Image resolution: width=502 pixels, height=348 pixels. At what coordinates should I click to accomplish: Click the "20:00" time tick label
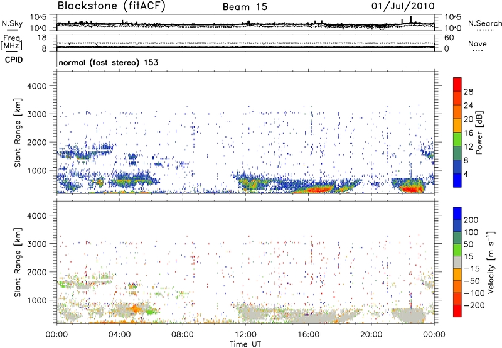pos(371,335)
